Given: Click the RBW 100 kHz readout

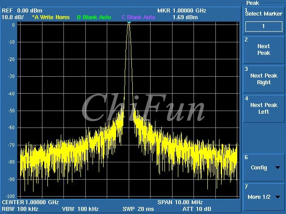Looking at the screenshot, I should click(x=20, y=209).
